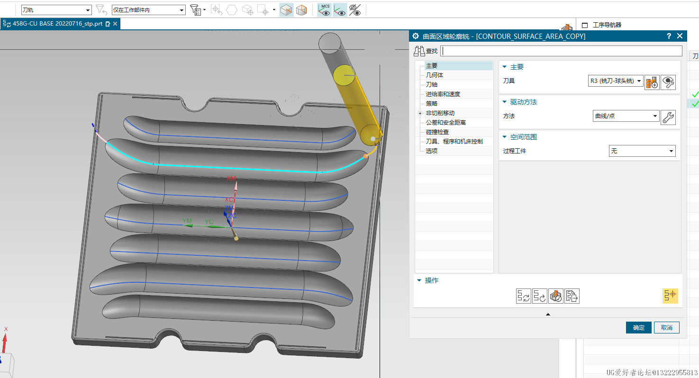Click the orange-edged cube icon
The height and width of the screenshot is (378, 699).
click(301, 9)
